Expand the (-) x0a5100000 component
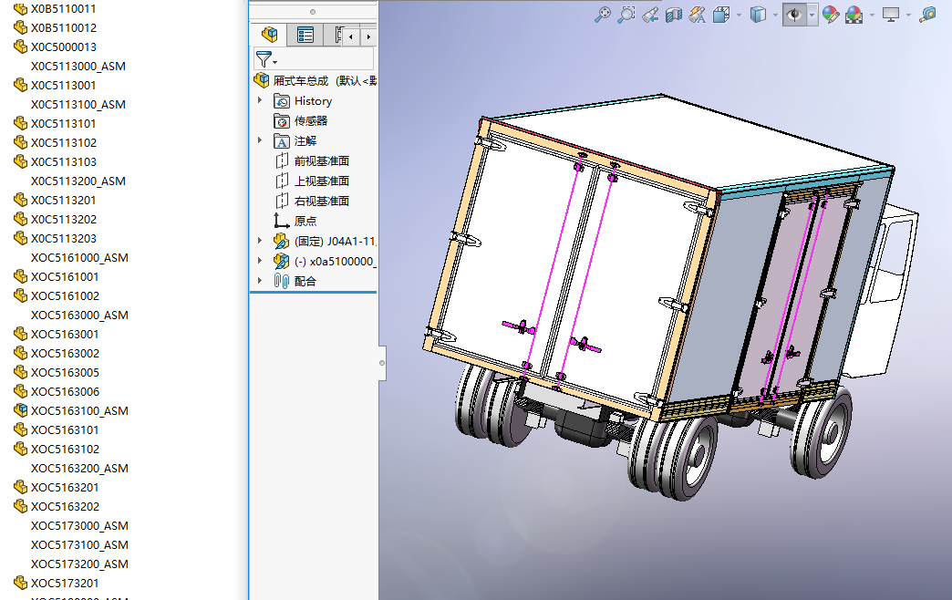The height and width of the screenshot is (600, 952). click(x=260, y=261)
